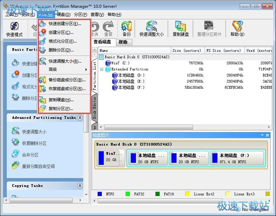The image size is (276, 216).
Task: Click the 恢复删除分区 sidebar icon
Action: pos(16,142)
